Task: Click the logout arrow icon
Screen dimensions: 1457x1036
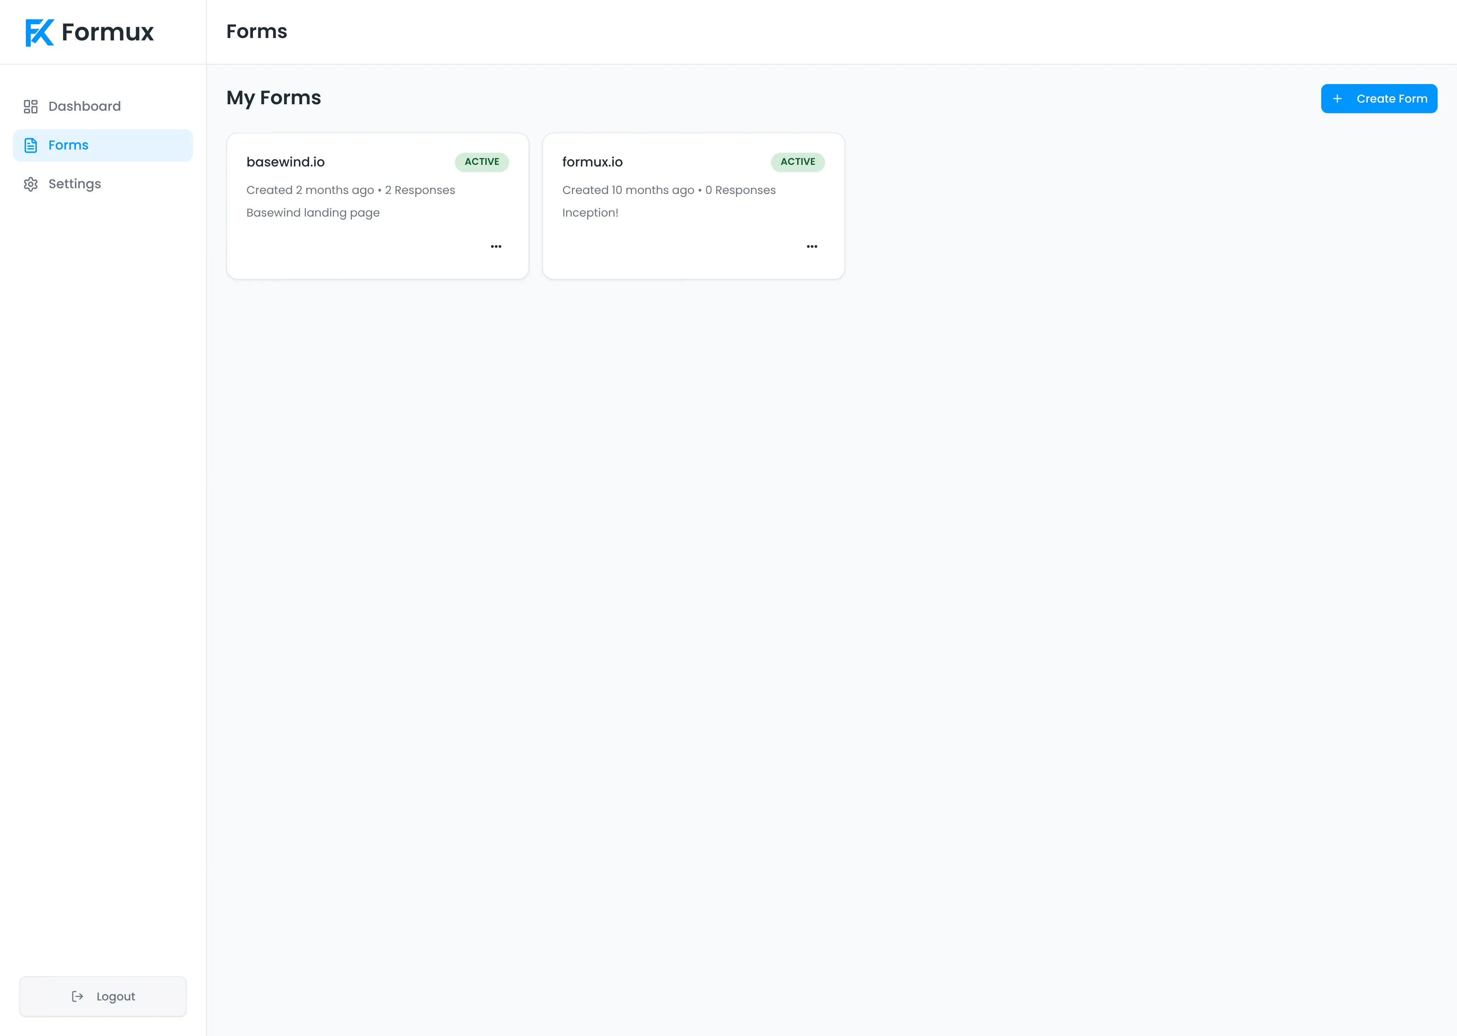Action: [77, 996]
